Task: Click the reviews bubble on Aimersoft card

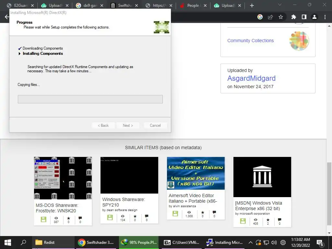Action: coord(214,212)
